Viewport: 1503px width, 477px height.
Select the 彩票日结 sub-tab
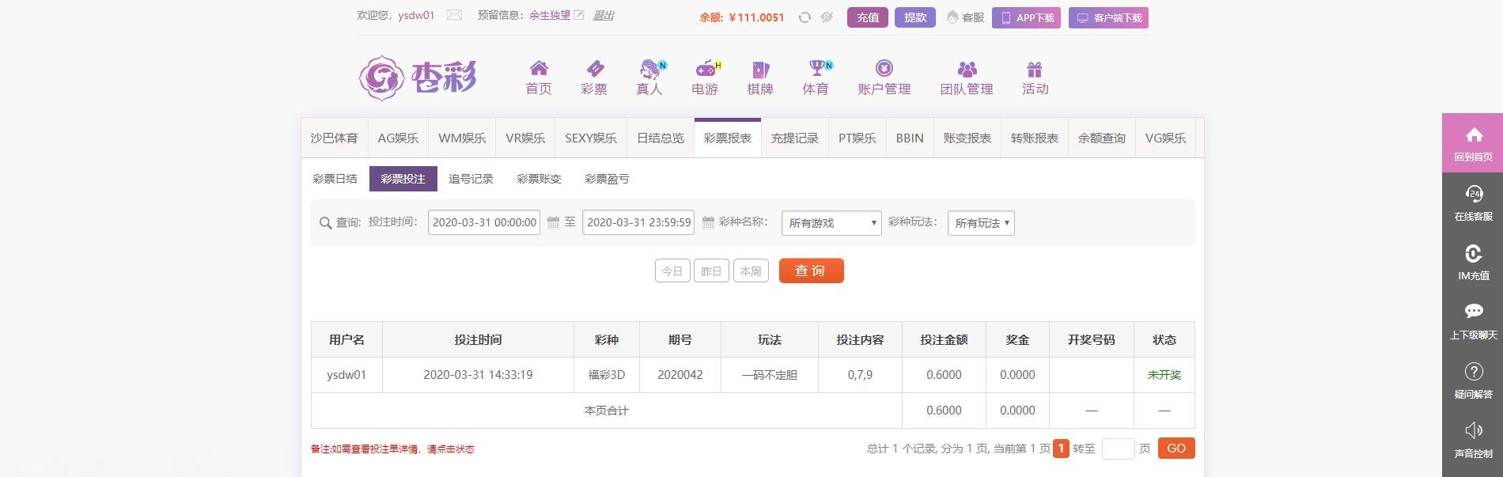point(335,179)
